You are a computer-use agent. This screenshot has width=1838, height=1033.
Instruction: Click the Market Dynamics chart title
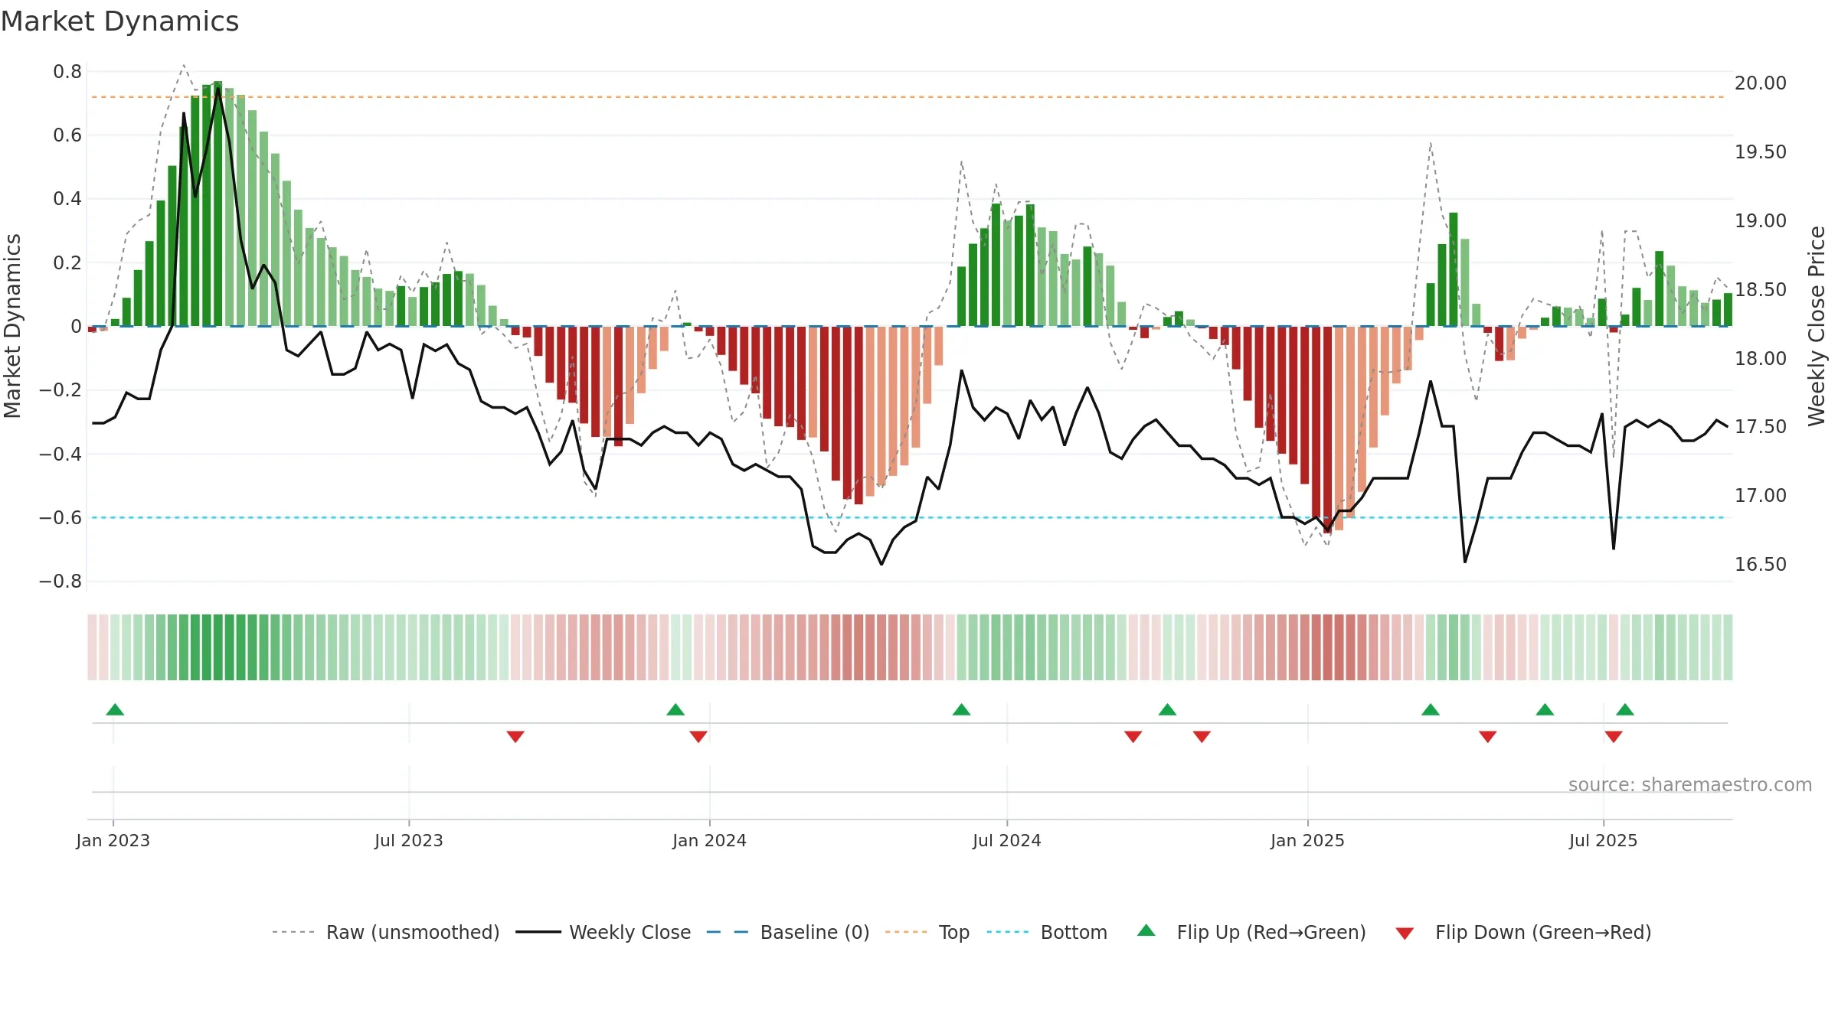pos(119,21)
